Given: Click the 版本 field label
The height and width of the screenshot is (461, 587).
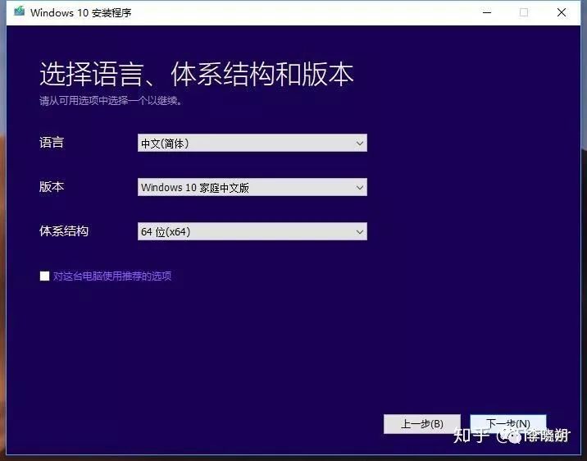Looking at the screenshot, I should 52,186.
